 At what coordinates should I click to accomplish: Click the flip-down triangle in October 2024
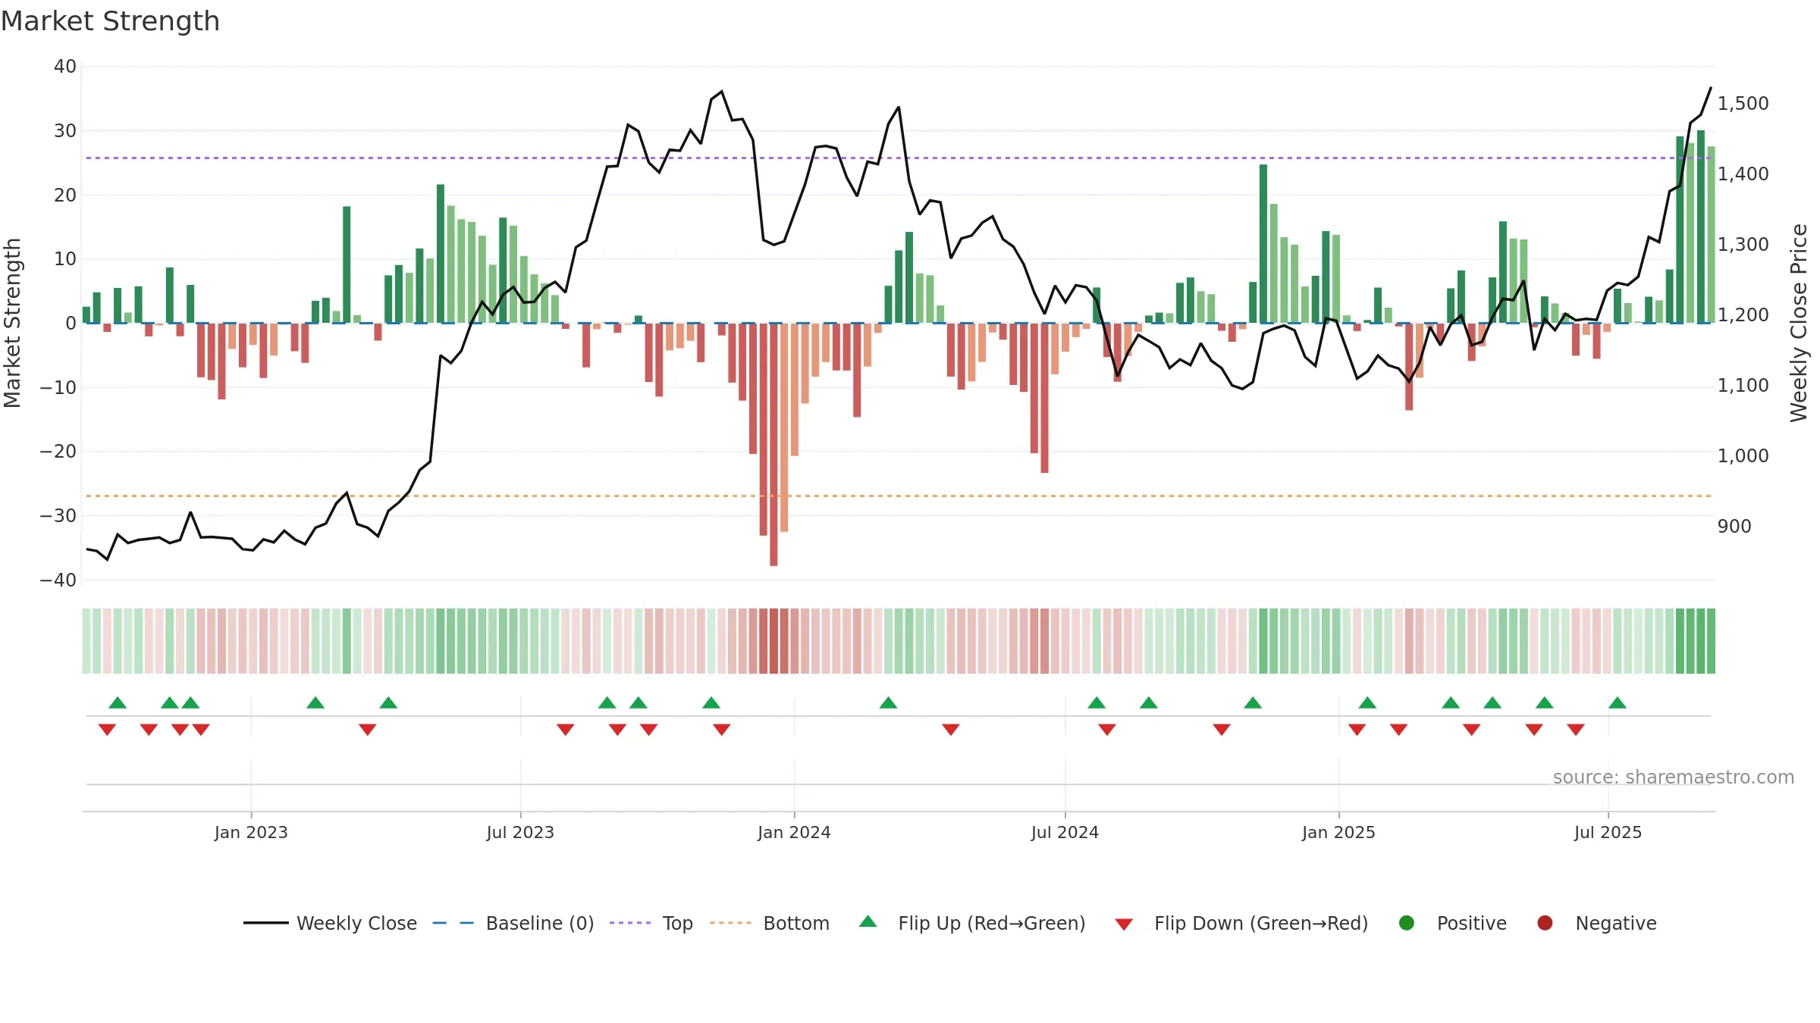[1222, 730]
